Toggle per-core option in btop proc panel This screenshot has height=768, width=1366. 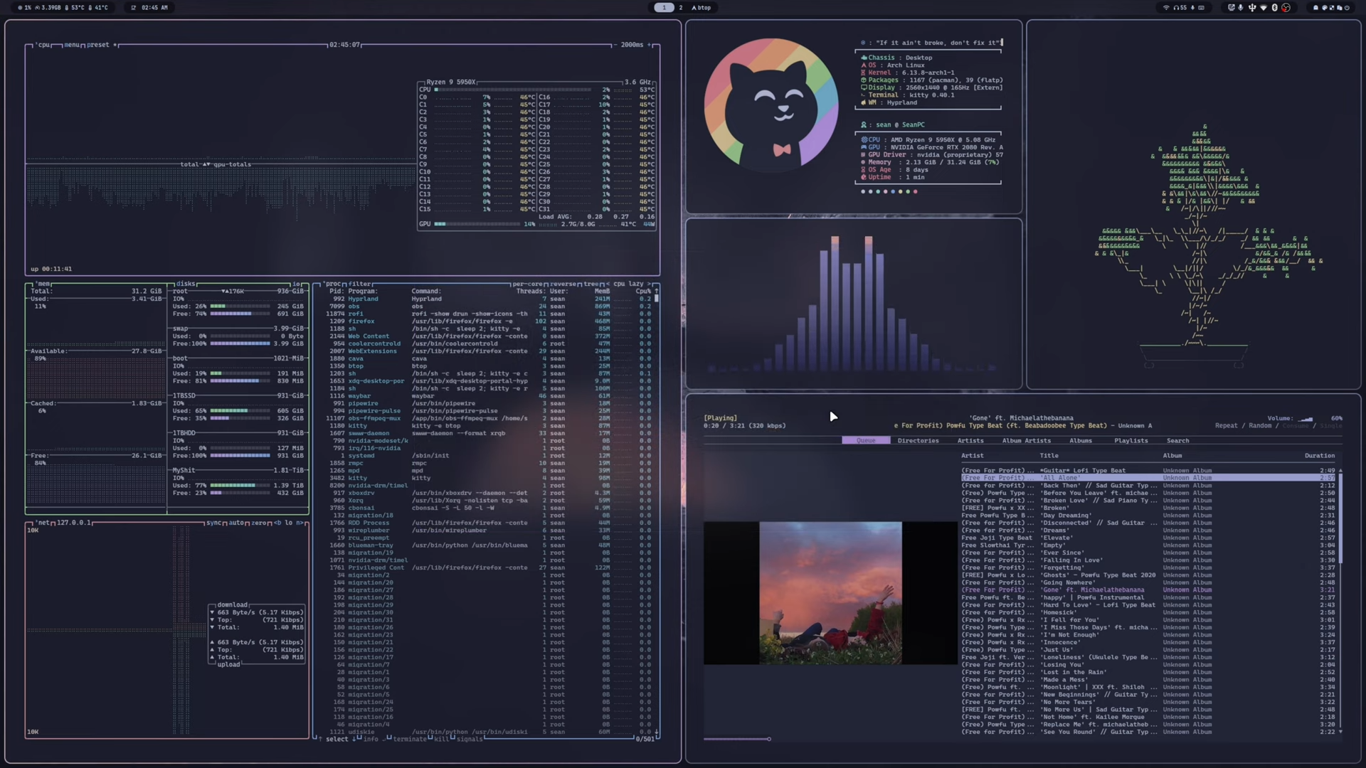[x=528, y=284]
